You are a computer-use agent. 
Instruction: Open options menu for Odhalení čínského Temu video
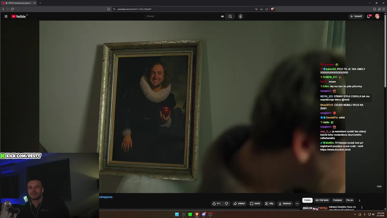click(x=362, y=207)
